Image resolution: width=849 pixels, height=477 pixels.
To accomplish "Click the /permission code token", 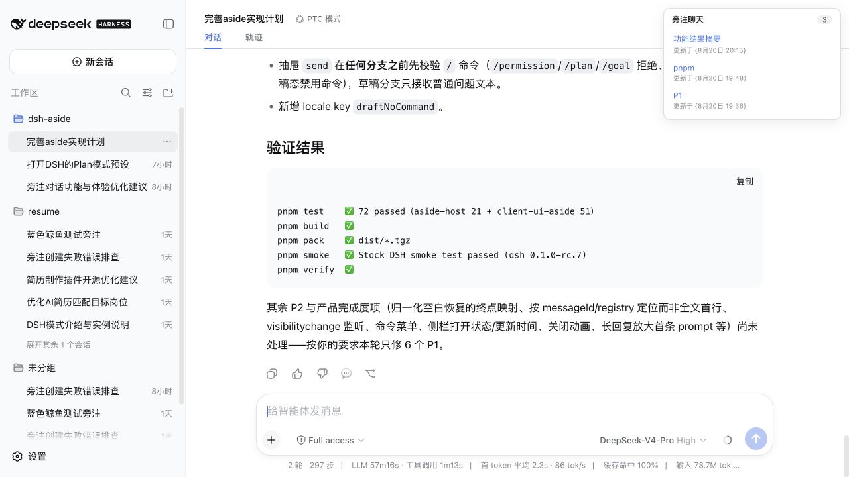I will coord(524,66).
